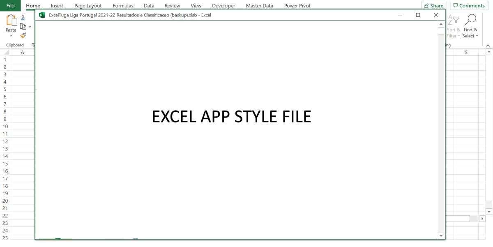Select the row 1 header

(x=5, y=60)
